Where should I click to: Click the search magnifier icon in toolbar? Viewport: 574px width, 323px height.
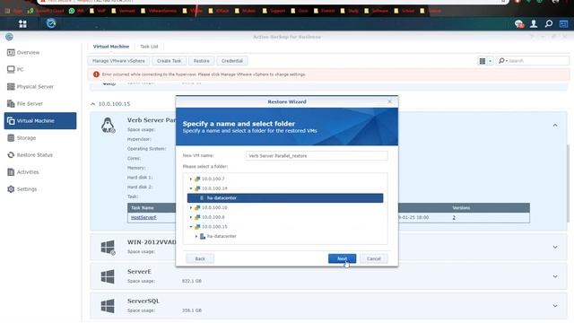click(501, 60)
